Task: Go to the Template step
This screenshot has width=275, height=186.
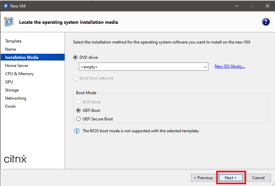Action: click(x=13, y=41)
